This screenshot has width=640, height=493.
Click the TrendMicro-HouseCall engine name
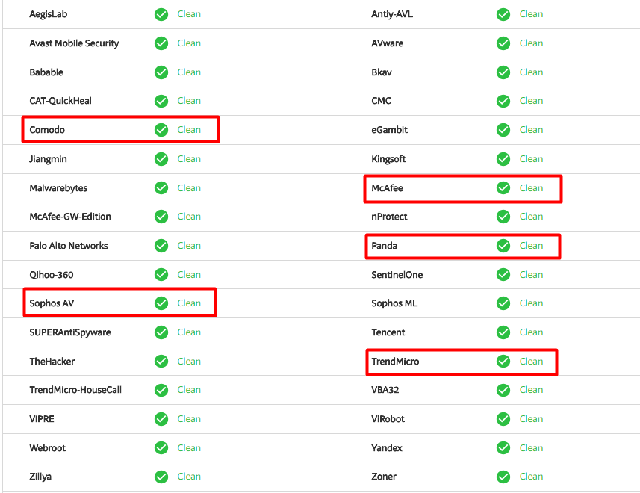click(x=75, y=390)
